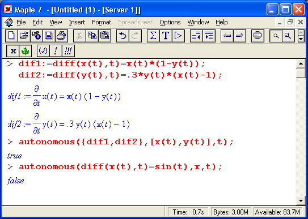Click the New worksheet icon

point(11,36)
